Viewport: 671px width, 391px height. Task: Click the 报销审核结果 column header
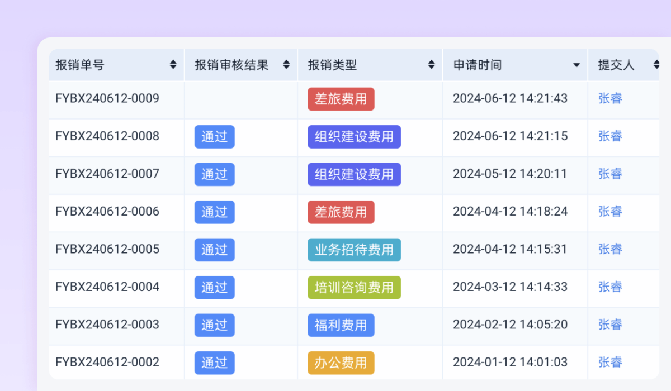241,65
